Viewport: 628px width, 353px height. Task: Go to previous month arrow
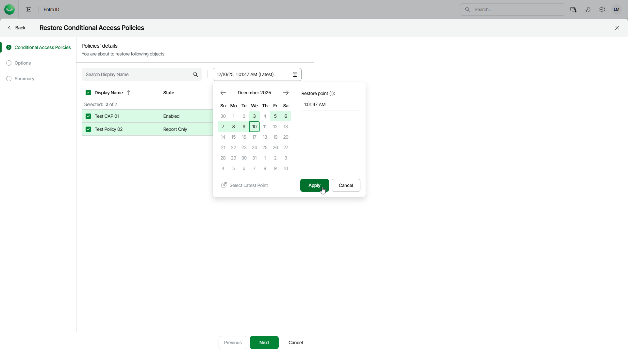pyautogui.click(x=223, y=93)
